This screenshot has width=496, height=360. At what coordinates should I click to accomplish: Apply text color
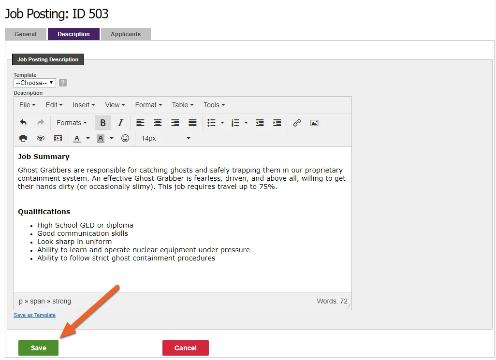coord(76,138)
